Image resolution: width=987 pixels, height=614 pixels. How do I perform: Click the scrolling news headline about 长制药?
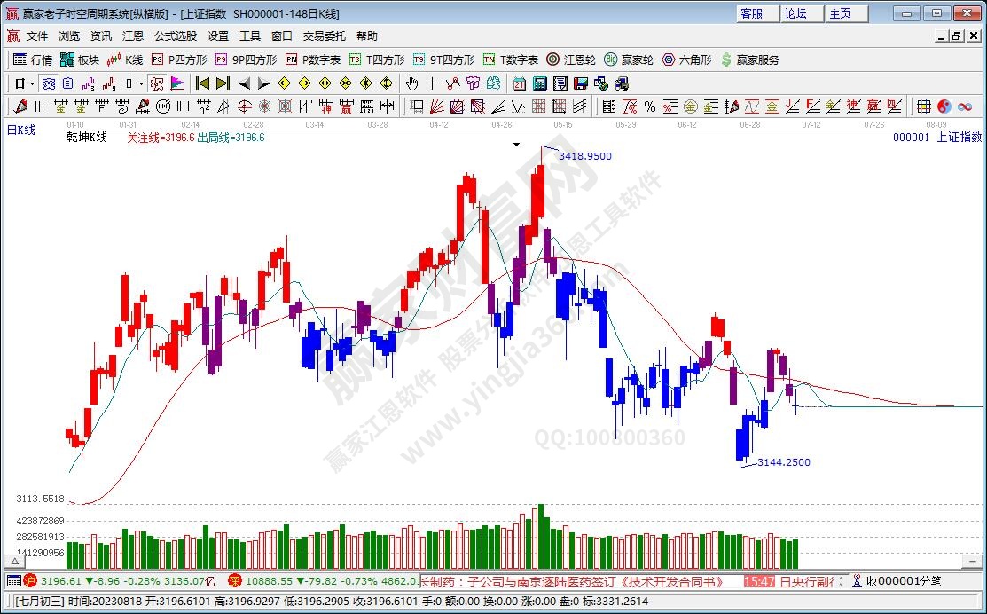573,581
